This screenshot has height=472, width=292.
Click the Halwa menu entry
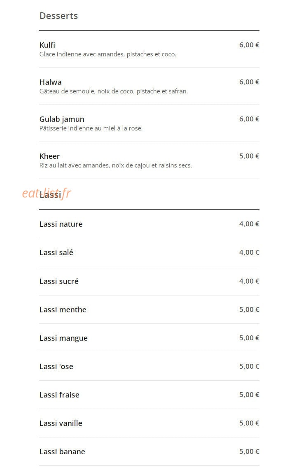tap(149, 86)
